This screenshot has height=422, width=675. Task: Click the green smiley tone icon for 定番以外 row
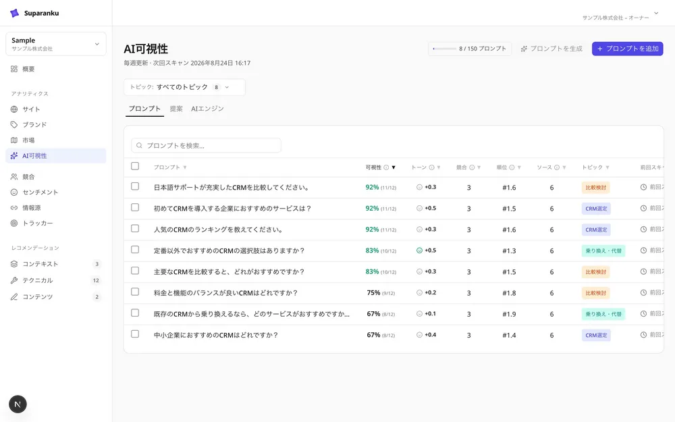coord(419,250)
